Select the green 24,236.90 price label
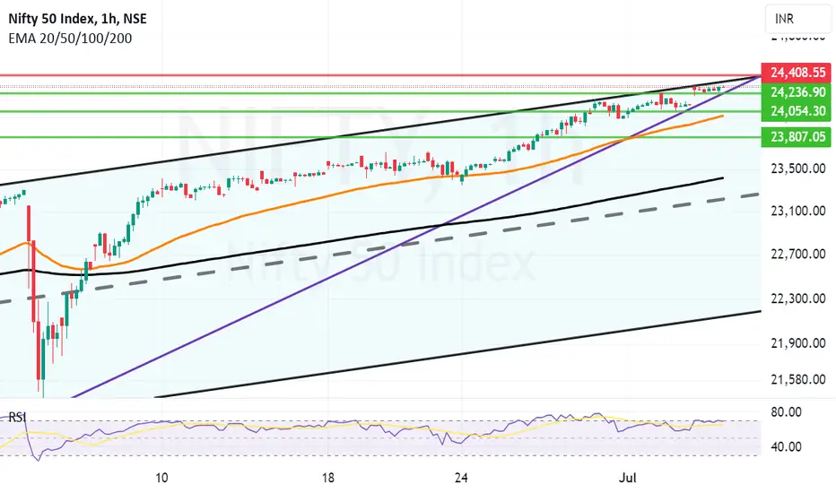 [796, 92]
